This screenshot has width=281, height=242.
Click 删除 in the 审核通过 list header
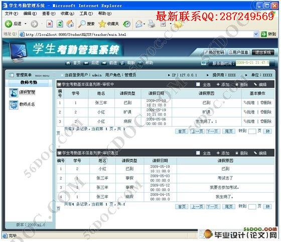click(241, 153)
